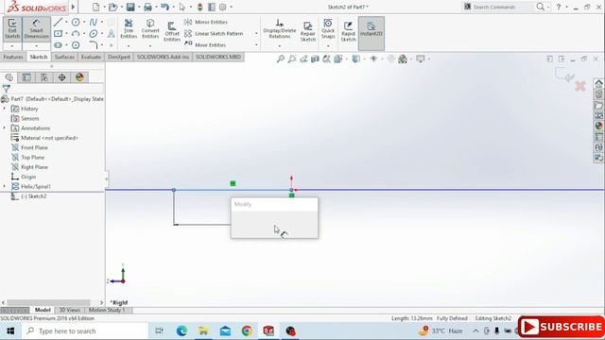Open Convert Entities dropdown arrow
605x340 pixels.
tap(150, 46)
